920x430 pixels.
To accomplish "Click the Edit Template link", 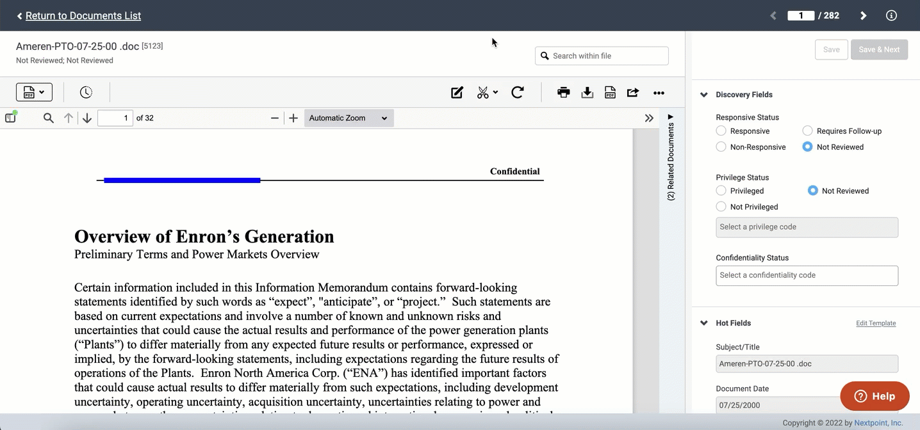I will click(x=876, y=323).
